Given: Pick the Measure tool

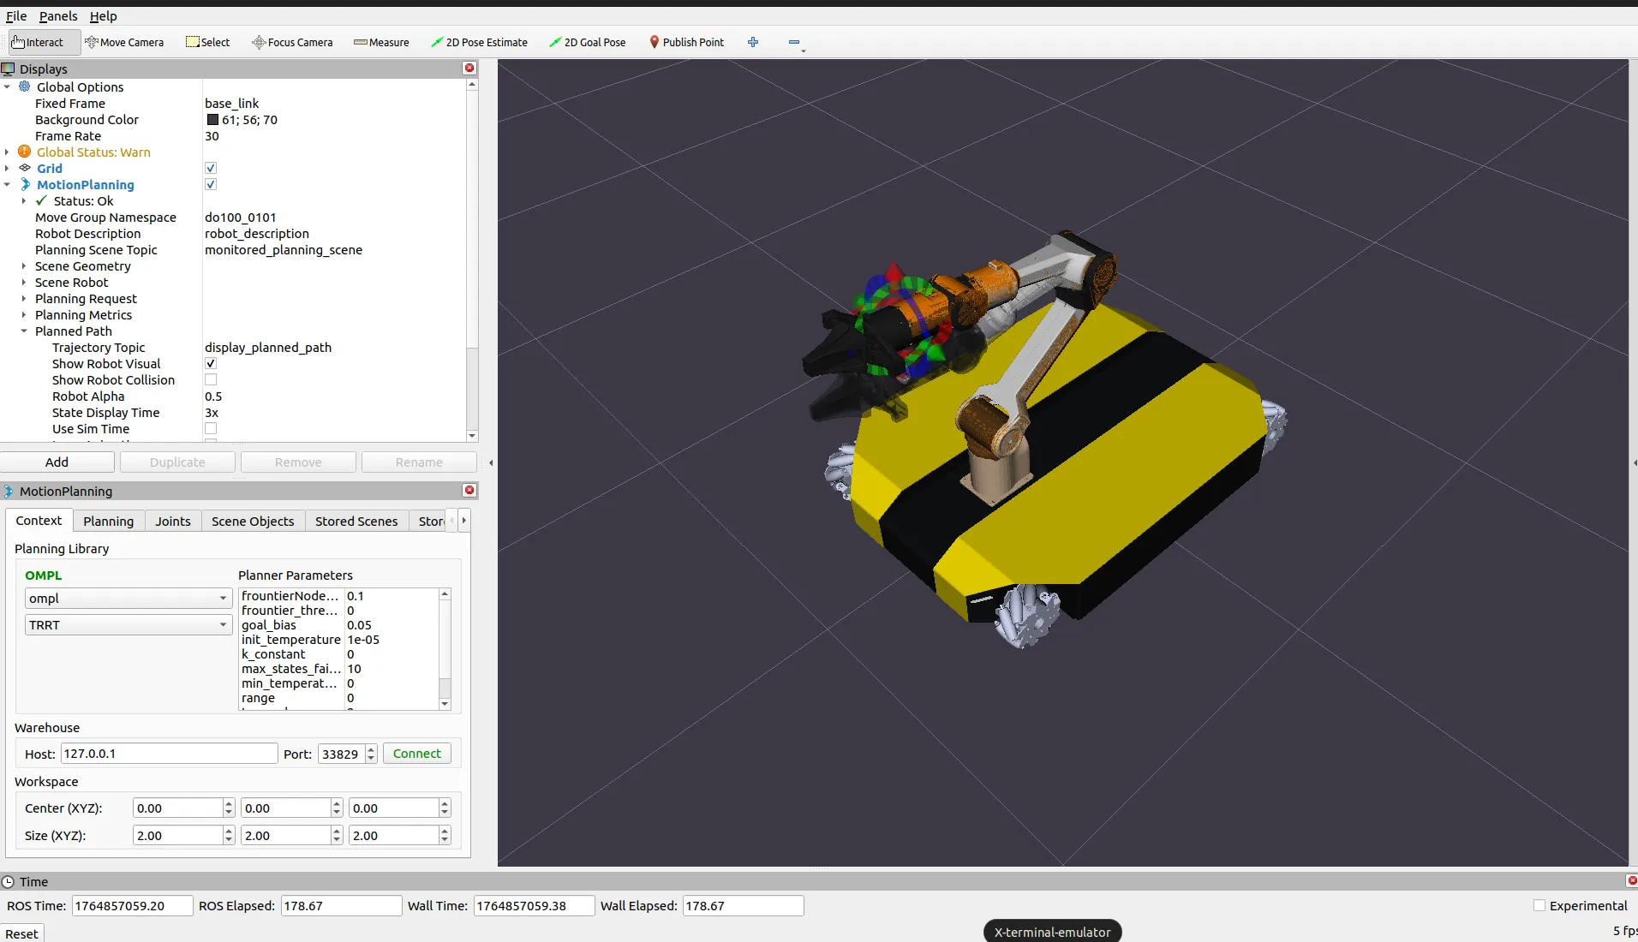Looking at the screenshot, I should pyautogui.click(x=381, y=42).
